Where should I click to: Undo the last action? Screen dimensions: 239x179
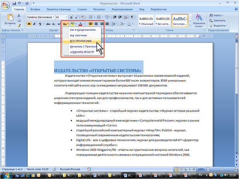(x=19, y=3)
